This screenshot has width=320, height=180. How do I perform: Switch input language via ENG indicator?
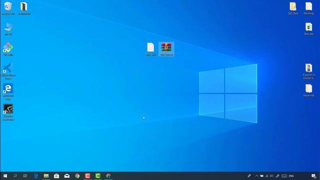(x=291, y=176)
